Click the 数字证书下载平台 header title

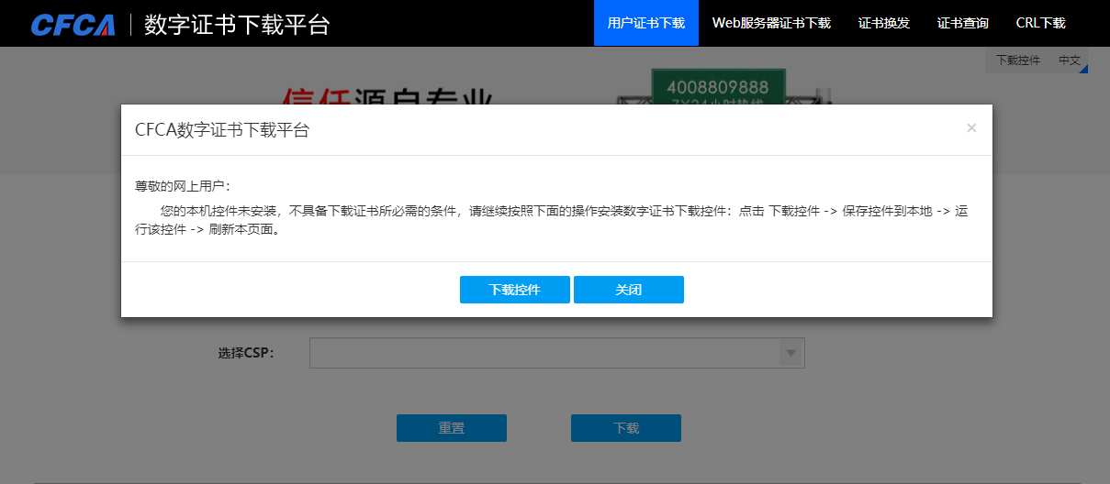coord(237,25)
